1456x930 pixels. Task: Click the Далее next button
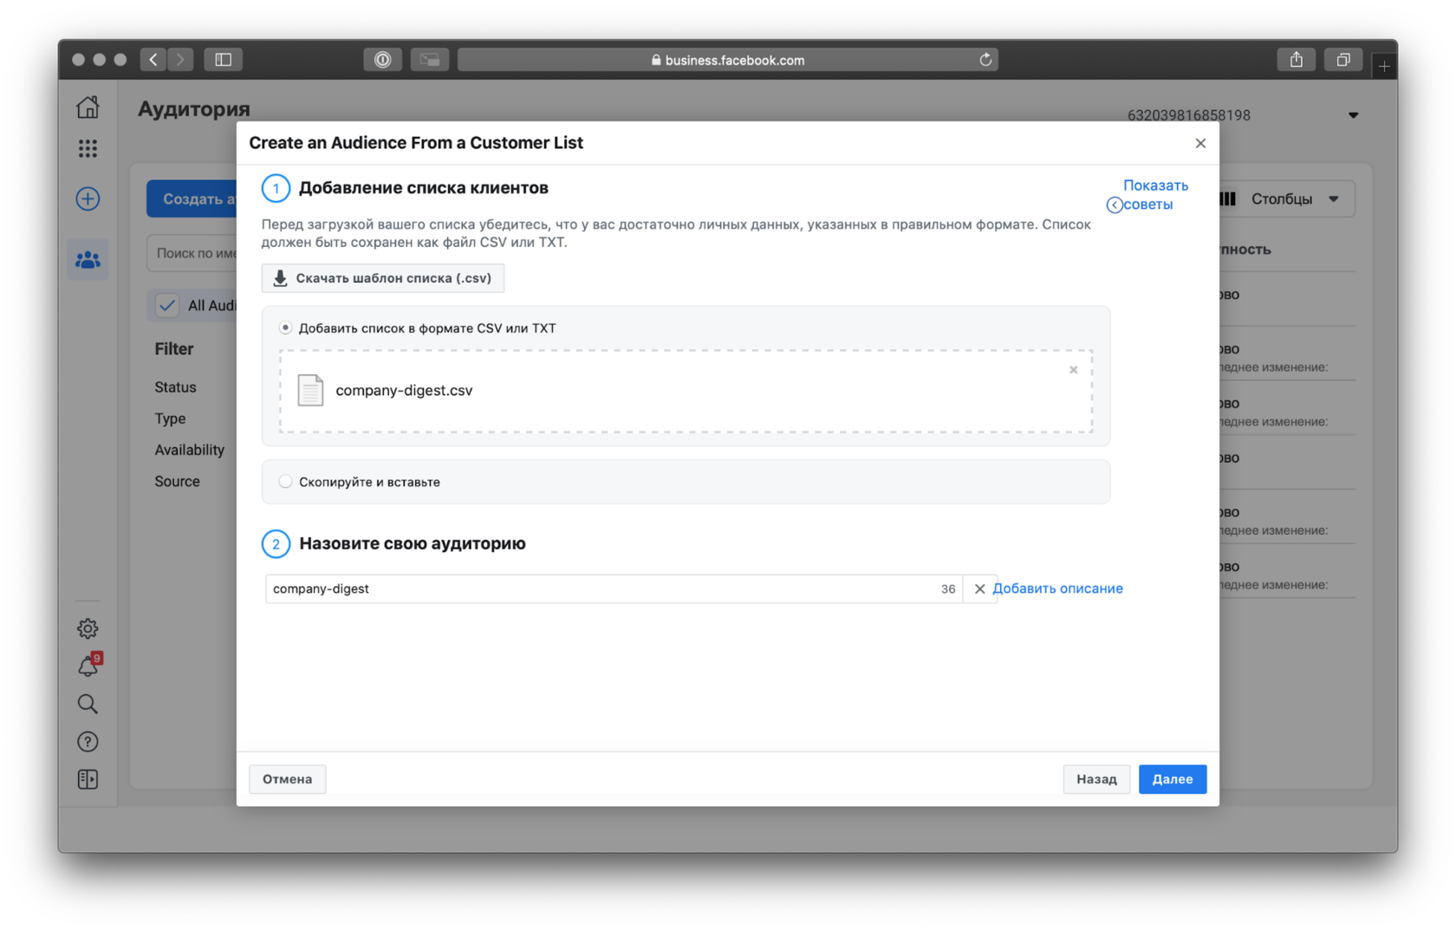click(1173, 779)
